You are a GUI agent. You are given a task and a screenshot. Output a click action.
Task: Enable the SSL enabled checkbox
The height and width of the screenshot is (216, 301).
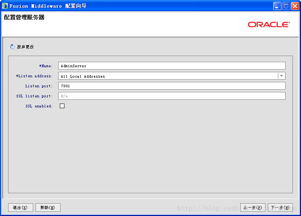point(62,106)
